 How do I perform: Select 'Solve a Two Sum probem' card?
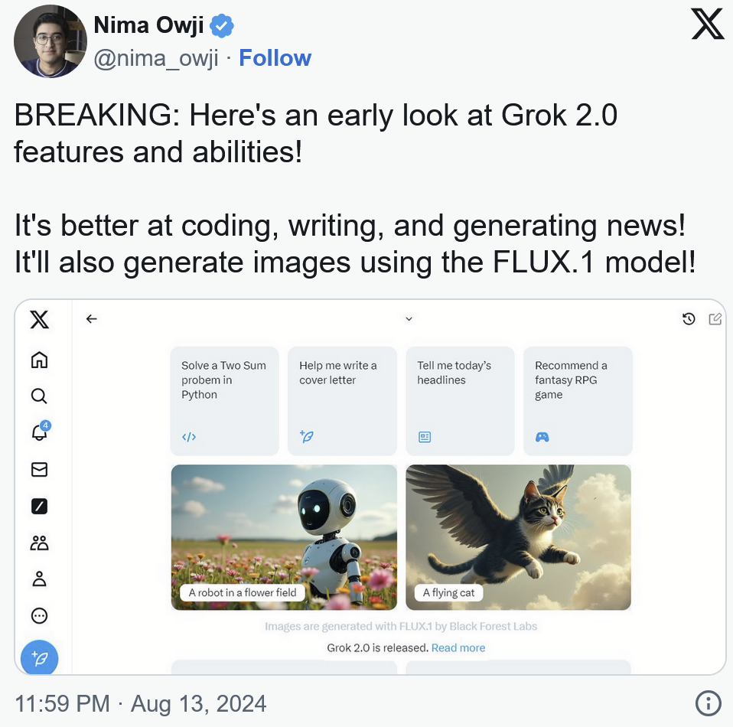224,401
